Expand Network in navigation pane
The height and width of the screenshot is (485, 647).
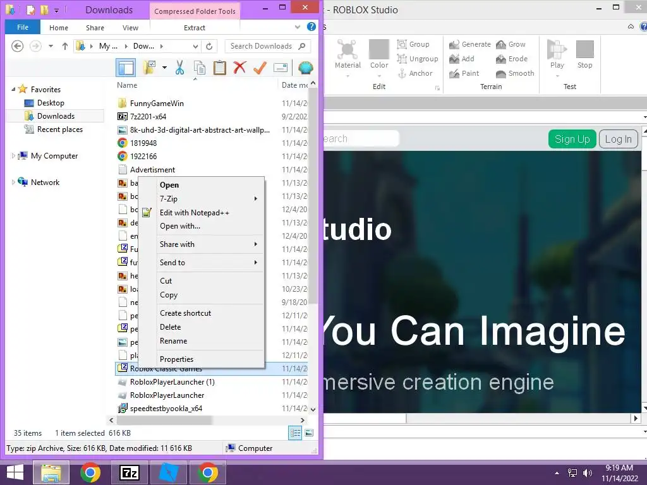13,183
